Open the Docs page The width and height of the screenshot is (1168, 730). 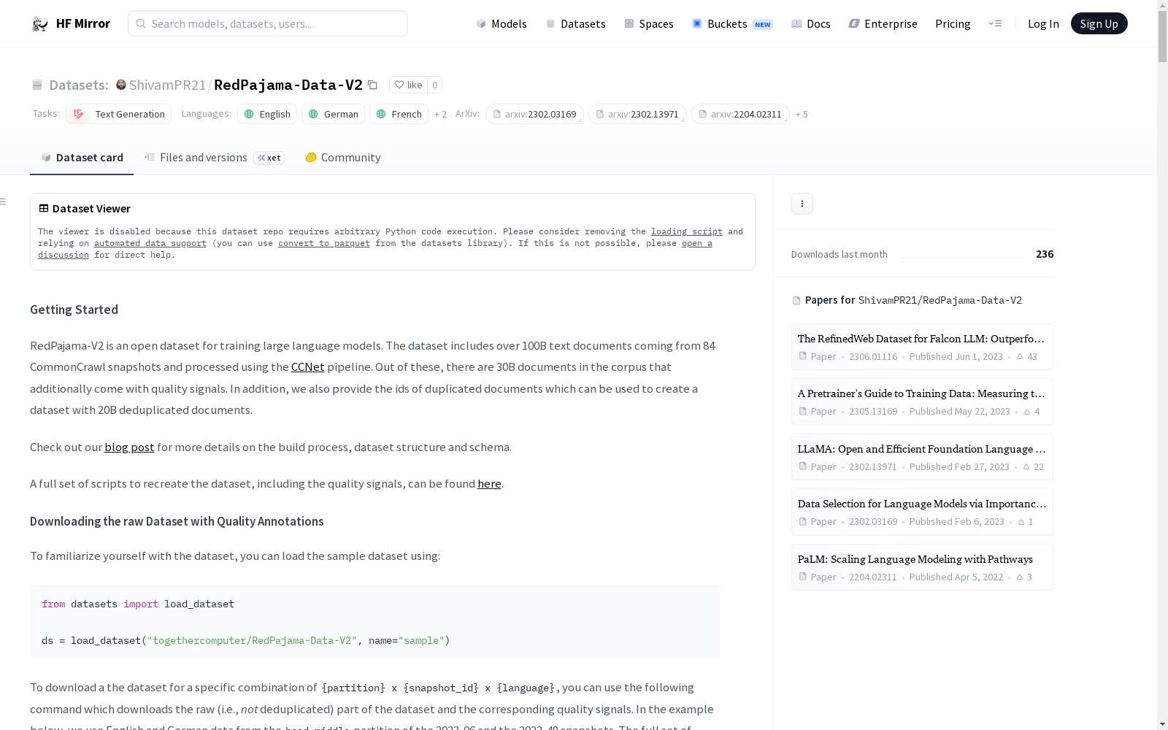click(x=811, y=23)
